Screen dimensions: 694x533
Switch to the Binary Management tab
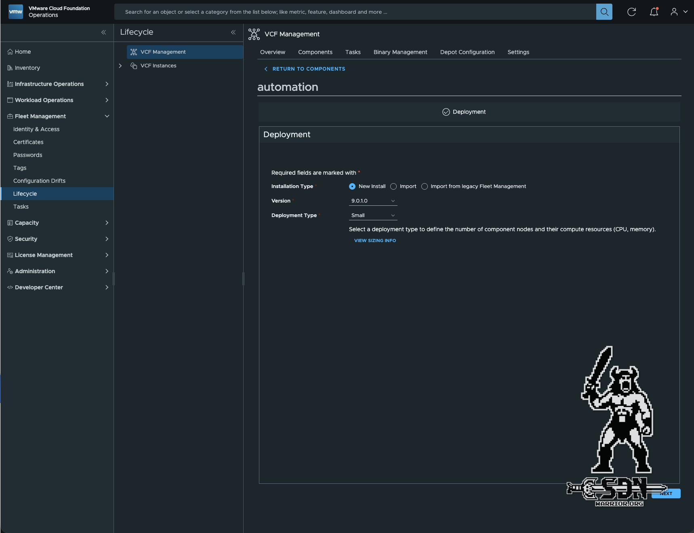click(400, 52)
